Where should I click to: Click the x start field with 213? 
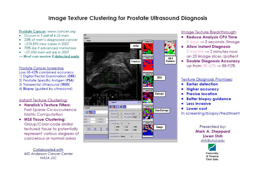coord(92,119)
